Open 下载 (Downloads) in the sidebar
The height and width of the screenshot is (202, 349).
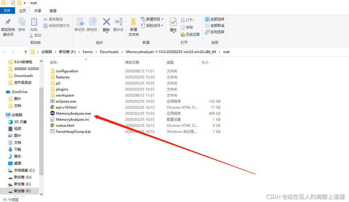[17, 149]
